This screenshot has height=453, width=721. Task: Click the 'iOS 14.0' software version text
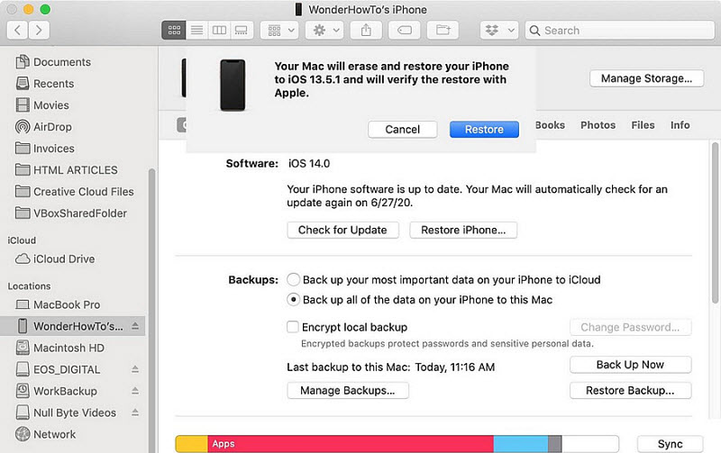point(309,164)
